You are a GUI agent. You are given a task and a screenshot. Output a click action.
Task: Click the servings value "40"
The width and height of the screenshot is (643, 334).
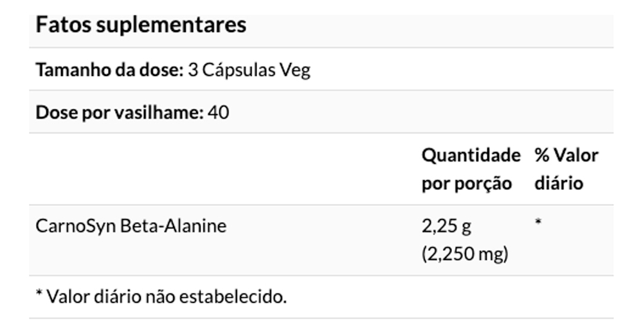point(219,113)
